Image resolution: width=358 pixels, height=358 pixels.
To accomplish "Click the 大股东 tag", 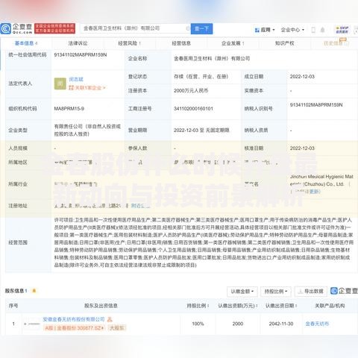I will pos(117,328).
